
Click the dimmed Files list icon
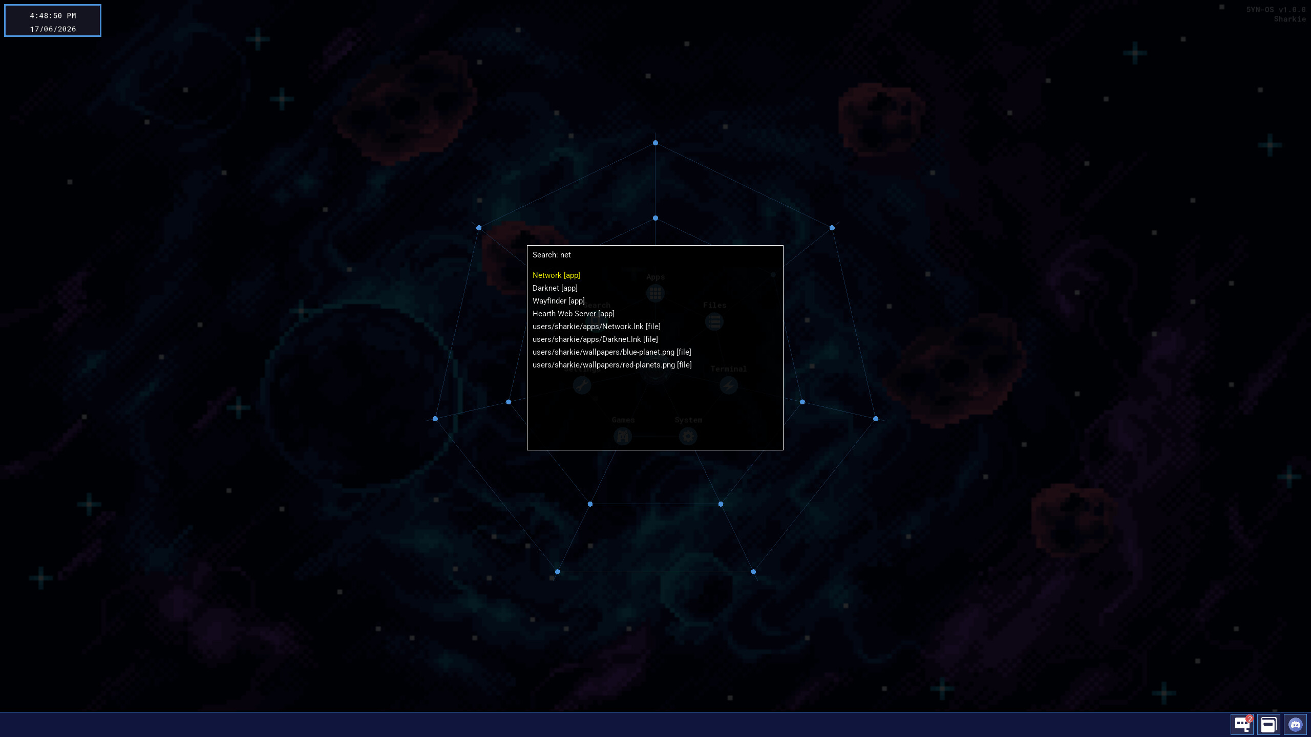click(x=714, y=322)
